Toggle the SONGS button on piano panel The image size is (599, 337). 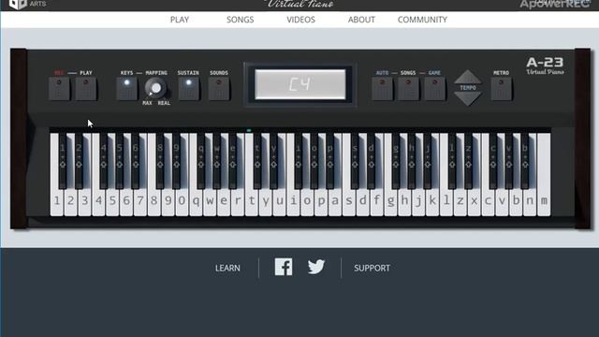pyautogui.click(x=408, y=89)
